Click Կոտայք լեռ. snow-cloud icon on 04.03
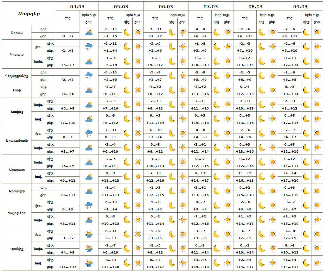 pos(89,47)
